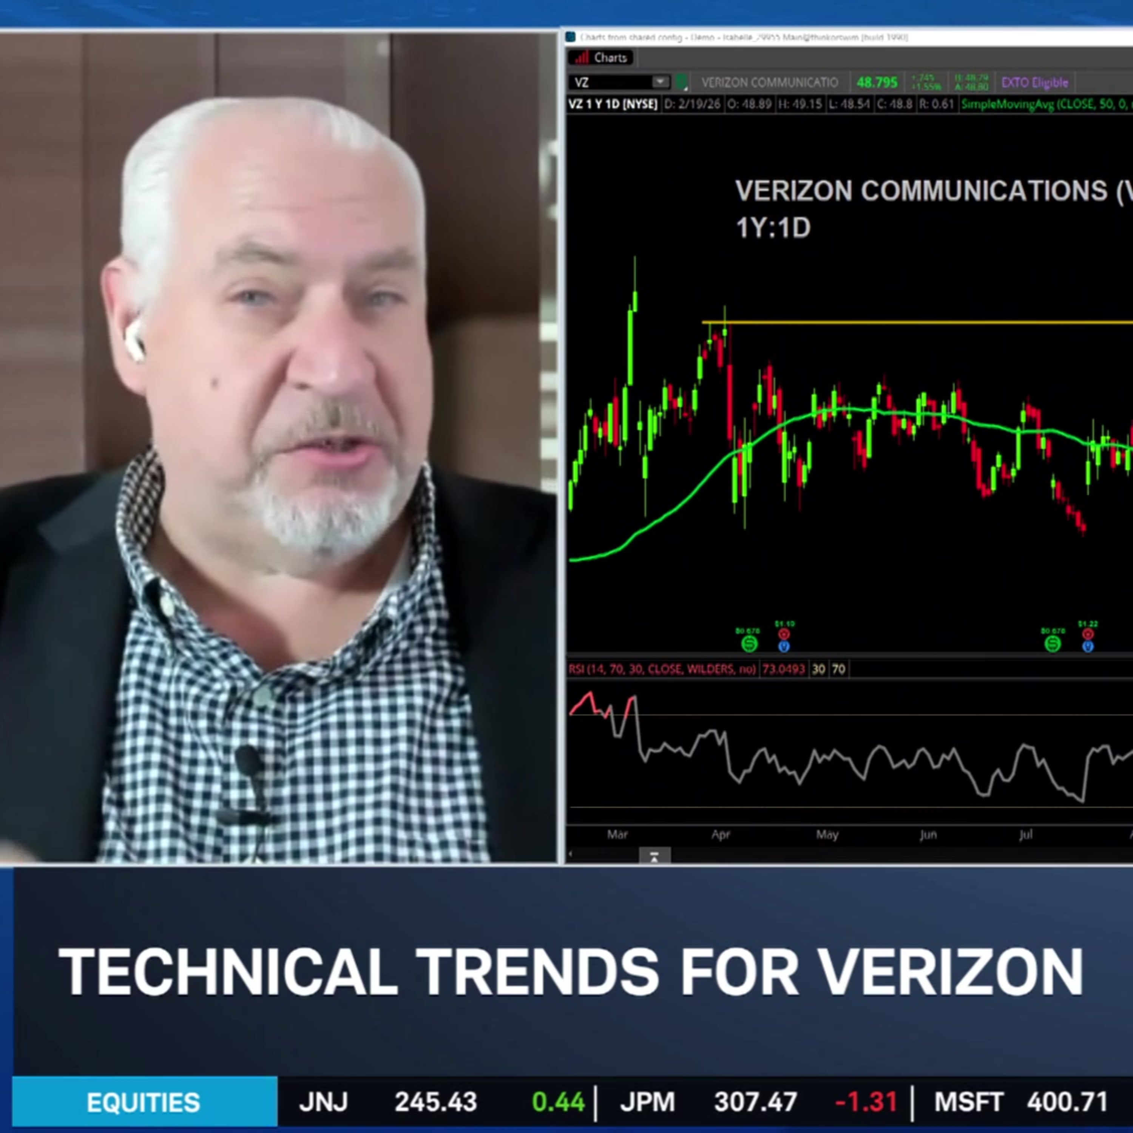Viewport: 1133px width, 1133px height.
Task: Click the green symbol link icon
Action: pyautogui.click(x=681, y=82)
